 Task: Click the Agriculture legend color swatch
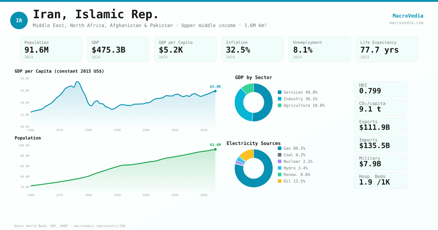pyautogui.click(x=280, y=106)
